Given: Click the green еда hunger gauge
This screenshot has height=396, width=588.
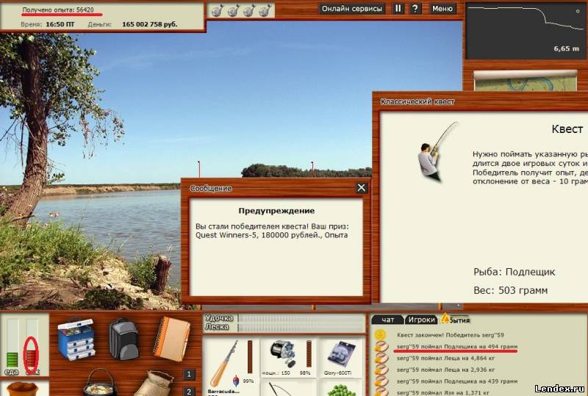Looking at the screenshot, I should coord(12,344).
